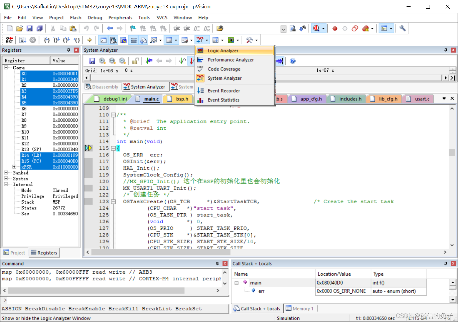Save all files

(x=40, y=29)
